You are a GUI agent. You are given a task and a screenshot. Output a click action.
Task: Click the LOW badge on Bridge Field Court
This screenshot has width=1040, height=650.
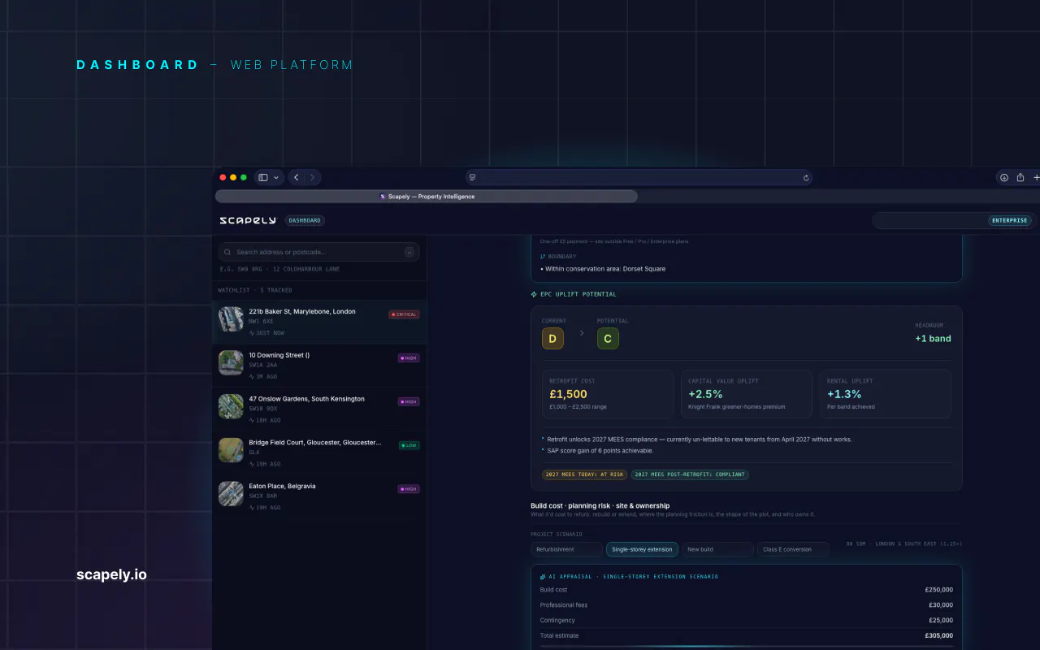coord(409,445)
